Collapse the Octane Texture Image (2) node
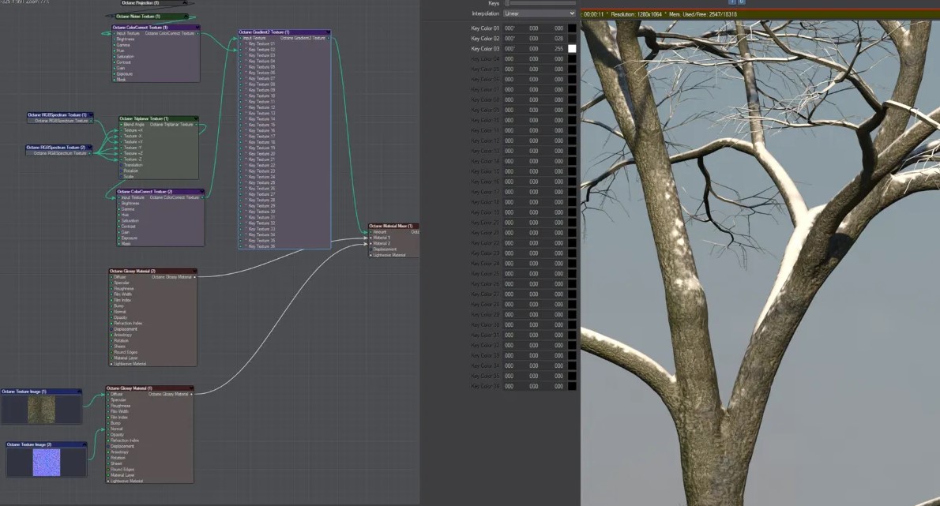 (83, 444)
